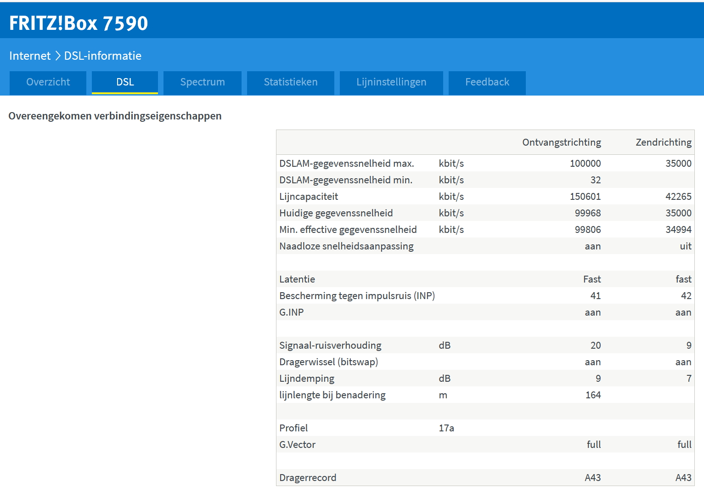704x498 pixels.
Task: Click the Ontvangstrichting column header
Action: (x=561, y=142)
